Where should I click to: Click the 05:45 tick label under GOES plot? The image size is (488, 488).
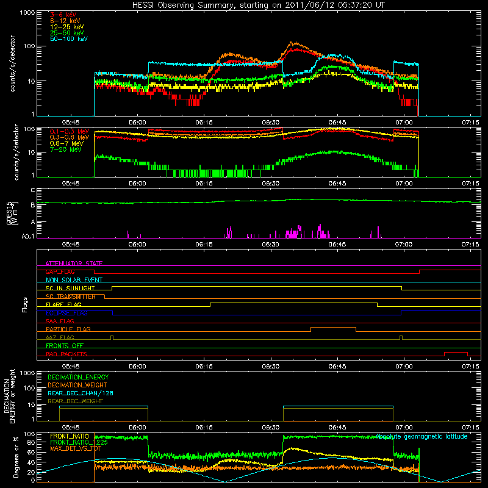coord(71,245)
